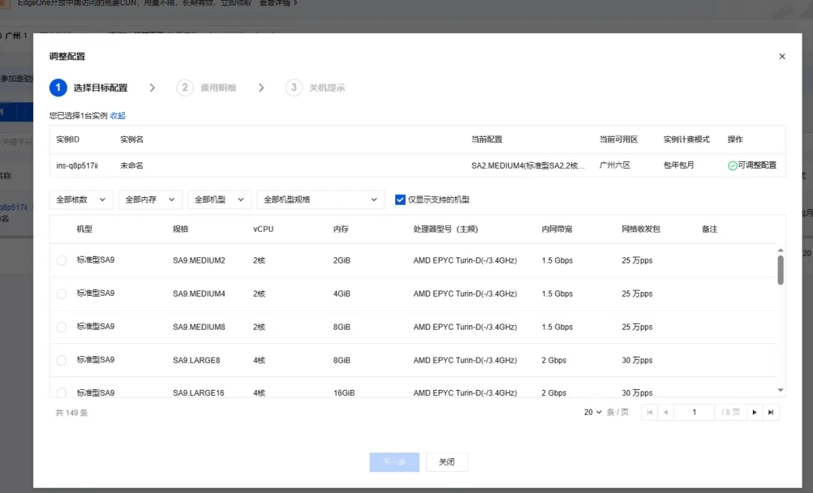This screenshot has height=493, width=813.
Task: Select the SA9.LARGE16 radio button
Action: point(61,392)
